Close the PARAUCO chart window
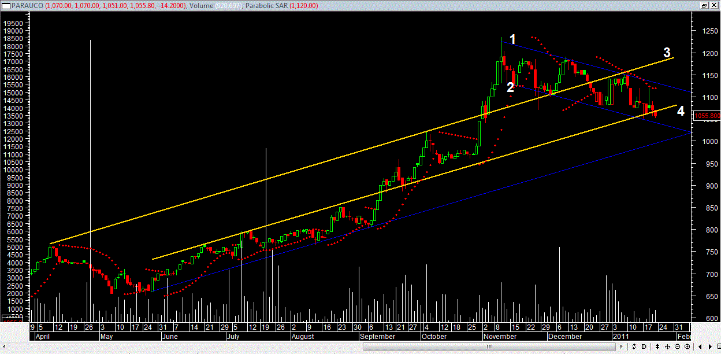 714,5
